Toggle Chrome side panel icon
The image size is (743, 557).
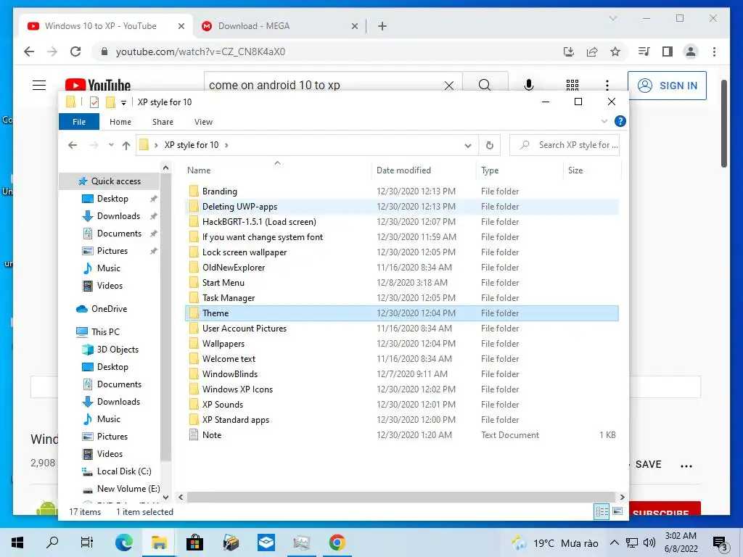pos(668,51)
